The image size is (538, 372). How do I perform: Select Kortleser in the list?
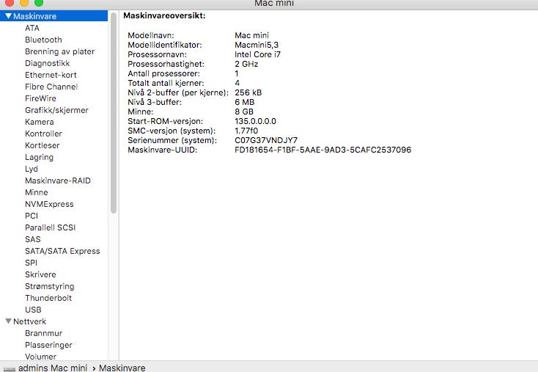coord(43,145)
